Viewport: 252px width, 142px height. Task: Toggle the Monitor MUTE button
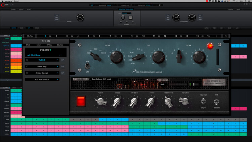(57, 17)
